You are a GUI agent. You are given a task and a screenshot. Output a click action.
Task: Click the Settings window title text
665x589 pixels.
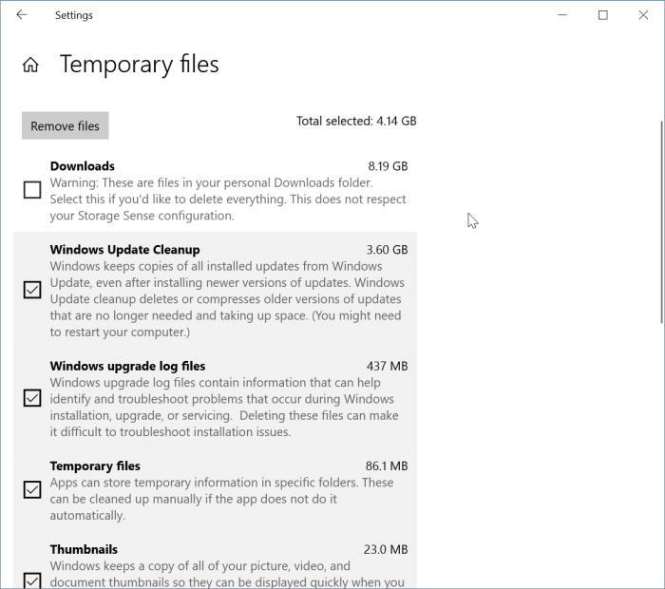[74, 15]
